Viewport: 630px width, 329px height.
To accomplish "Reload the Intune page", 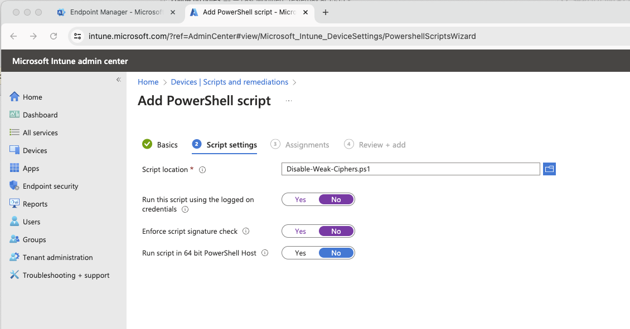I will [54, 36].
